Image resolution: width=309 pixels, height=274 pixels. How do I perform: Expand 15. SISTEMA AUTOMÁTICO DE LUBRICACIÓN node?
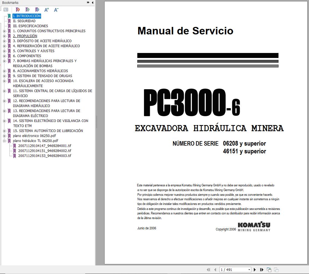point(4,131)
